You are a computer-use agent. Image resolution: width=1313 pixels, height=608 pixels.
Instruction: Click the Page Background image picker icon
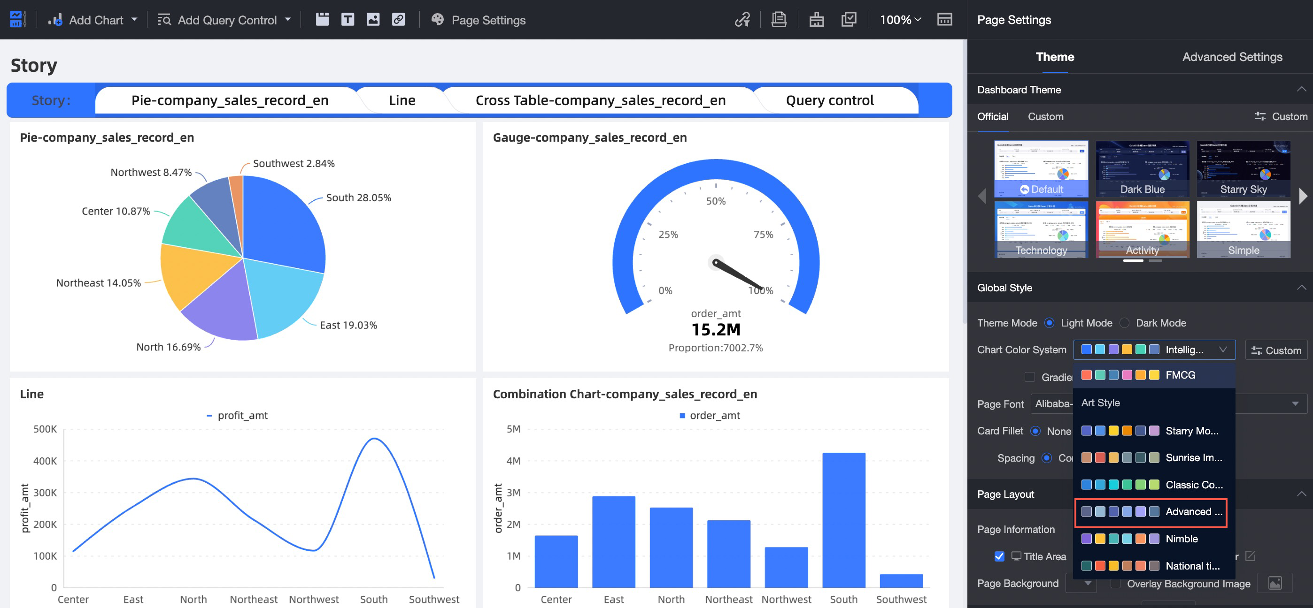[1275, 583]
